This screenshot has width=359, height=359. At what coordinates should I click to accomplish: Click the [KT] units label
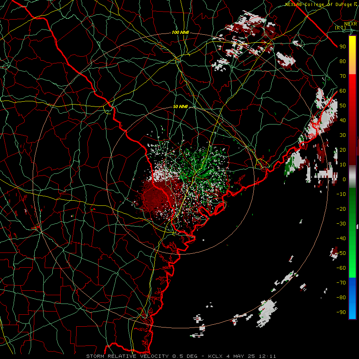tap(341, 28)
